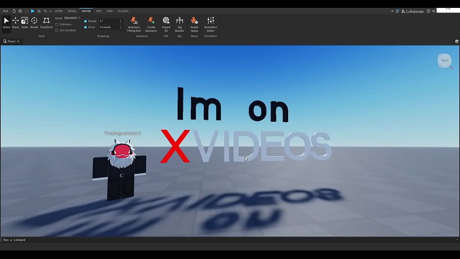The image size is (460, 259).
Task: Click the Move studs stepper arrows
Action: tap(120, 27)
